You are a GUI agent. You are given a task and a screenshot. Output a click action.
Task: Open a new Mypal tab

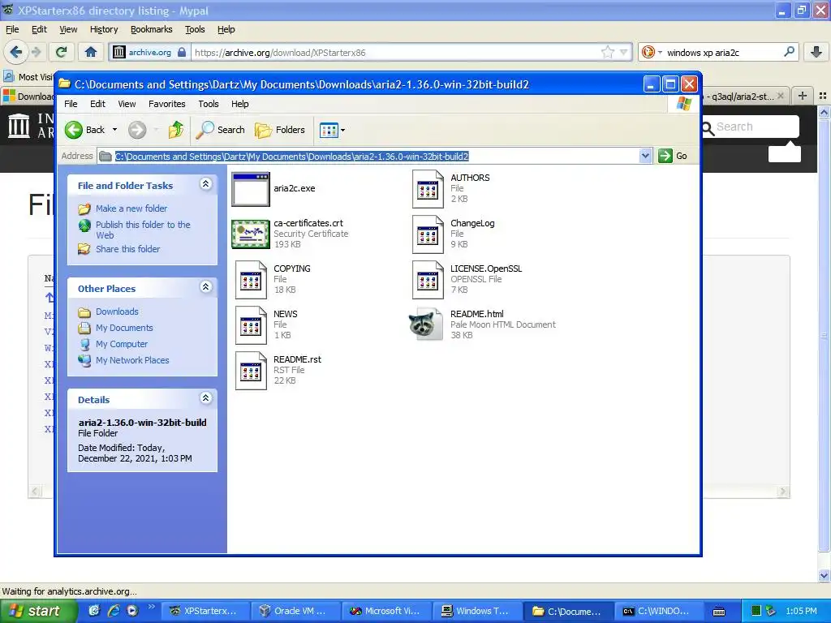(803, 96)
